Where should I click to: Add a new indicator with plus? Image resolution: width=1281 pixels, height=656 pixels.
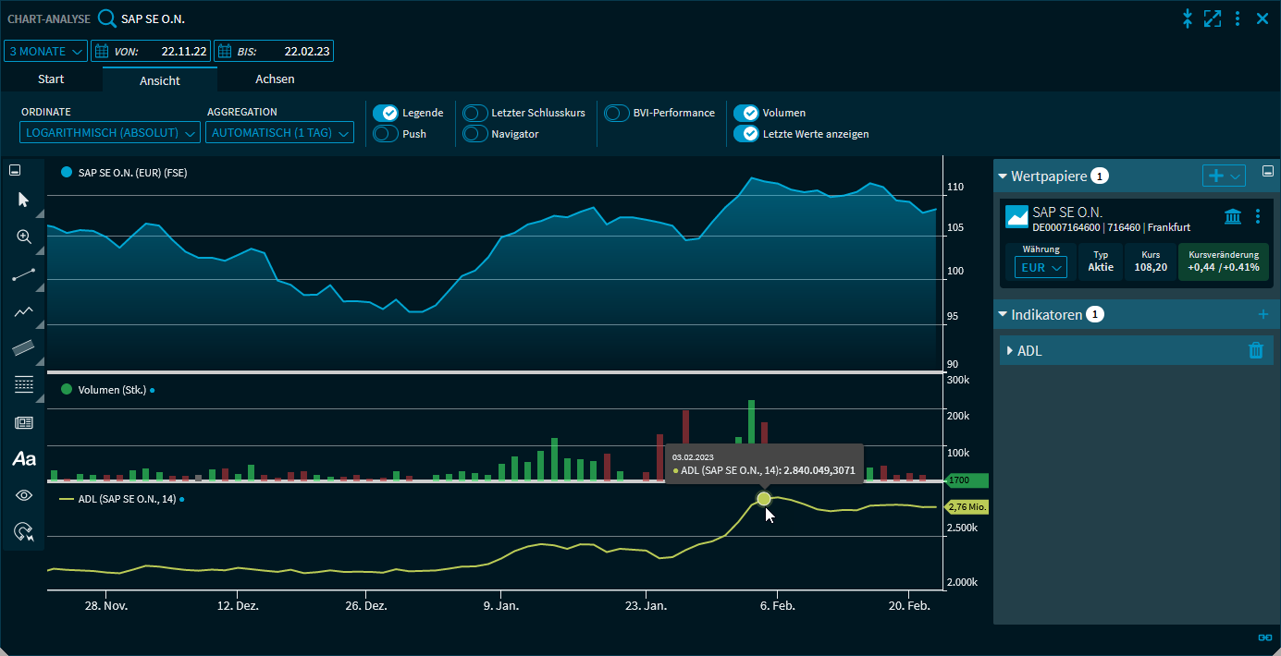point(1263,315)
